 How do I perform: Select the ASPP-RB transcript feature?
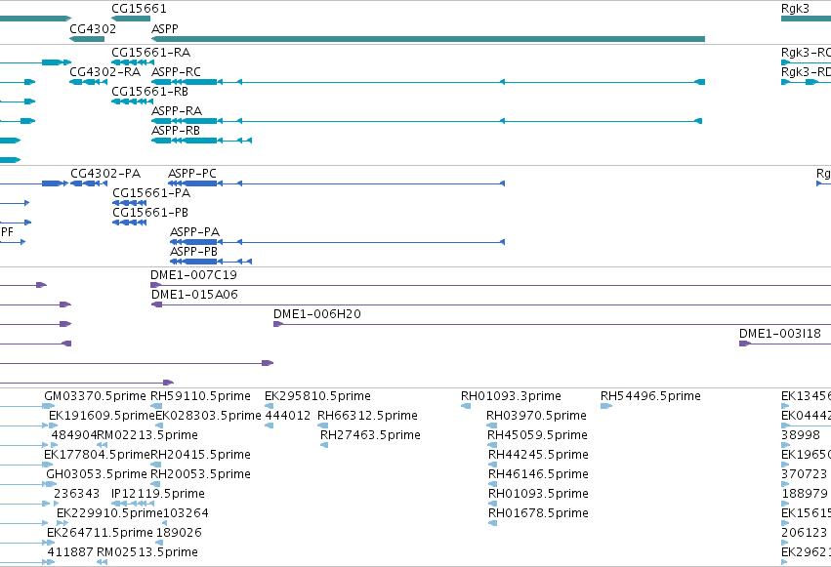point(201,141)
